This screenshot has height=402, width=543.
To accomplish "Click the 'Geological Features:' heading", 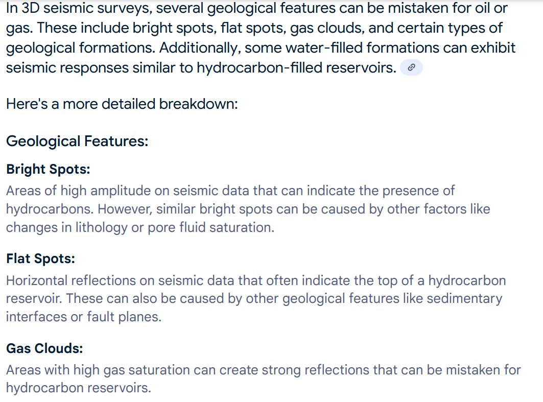I will [x=77, y=141].
